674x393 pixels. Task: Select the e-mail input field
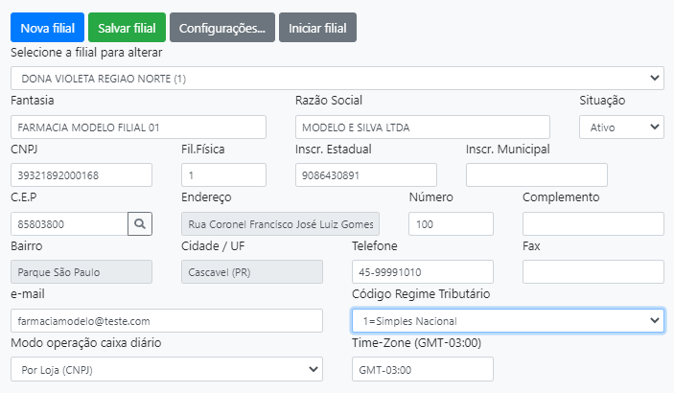pyautogui.click(x=167, y=320)
